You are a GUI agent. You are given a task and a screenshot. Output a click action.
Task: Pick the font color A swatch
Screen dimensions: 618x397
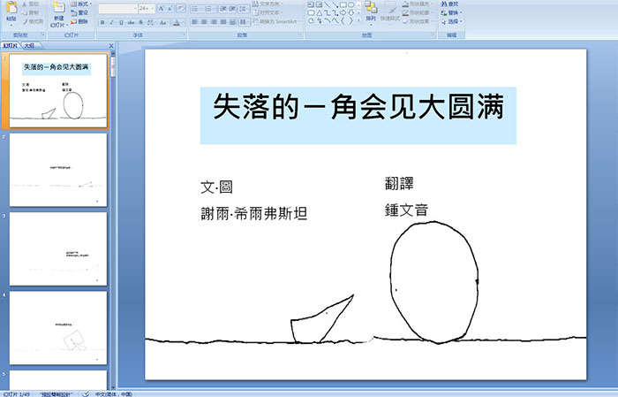tap(177, 22)
